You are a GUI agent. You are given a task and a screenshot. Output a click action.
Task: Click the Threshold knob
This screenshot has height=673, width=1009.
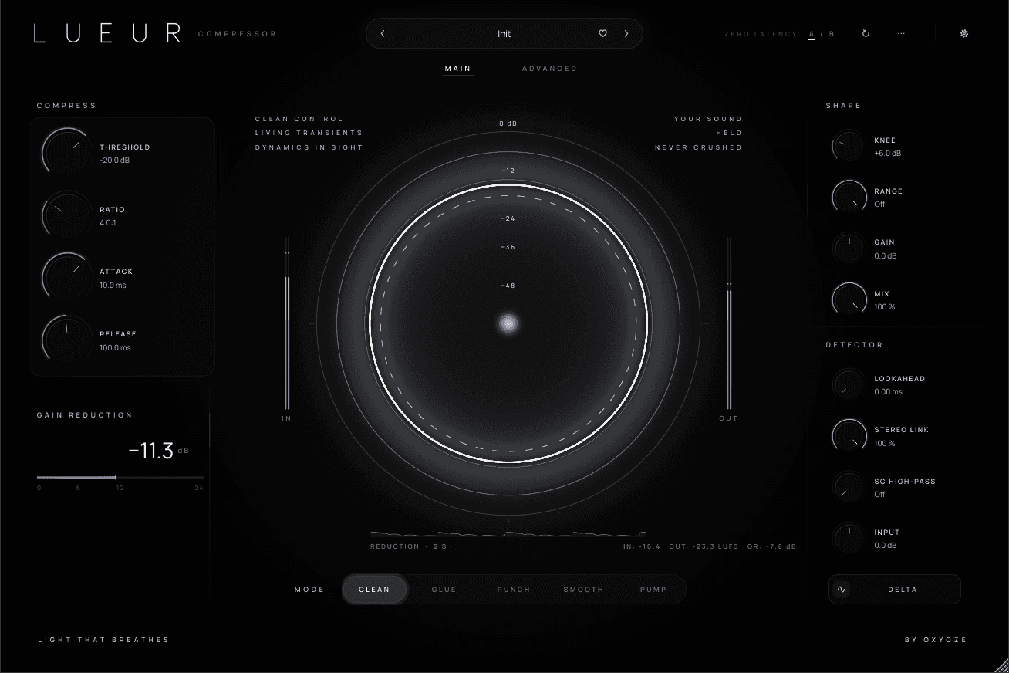point(66,152)
